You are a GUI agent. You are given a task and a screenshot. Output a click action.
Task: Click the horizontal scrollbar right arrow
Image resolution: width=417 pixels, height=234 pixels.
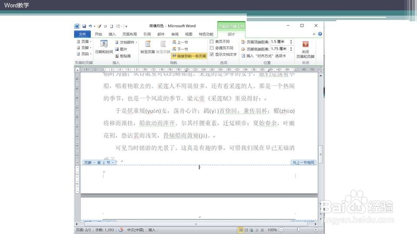point(316,224)
